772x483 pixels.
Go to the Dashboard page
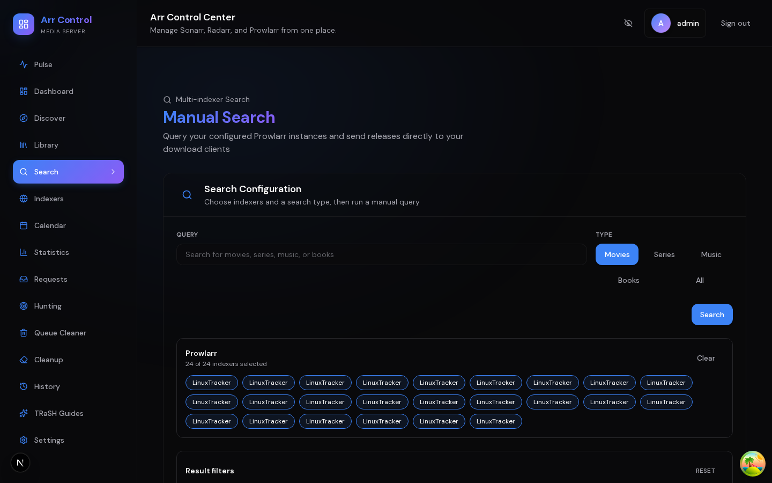click(68, 91)
